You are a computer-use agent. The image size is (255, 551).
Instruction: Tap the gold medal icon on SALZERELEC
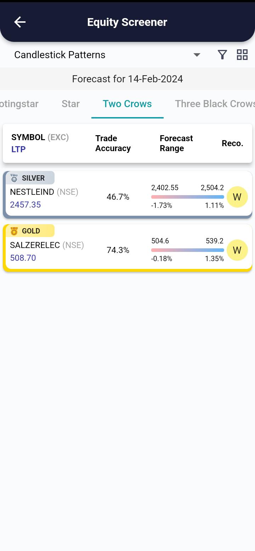(x=14, y=231)
